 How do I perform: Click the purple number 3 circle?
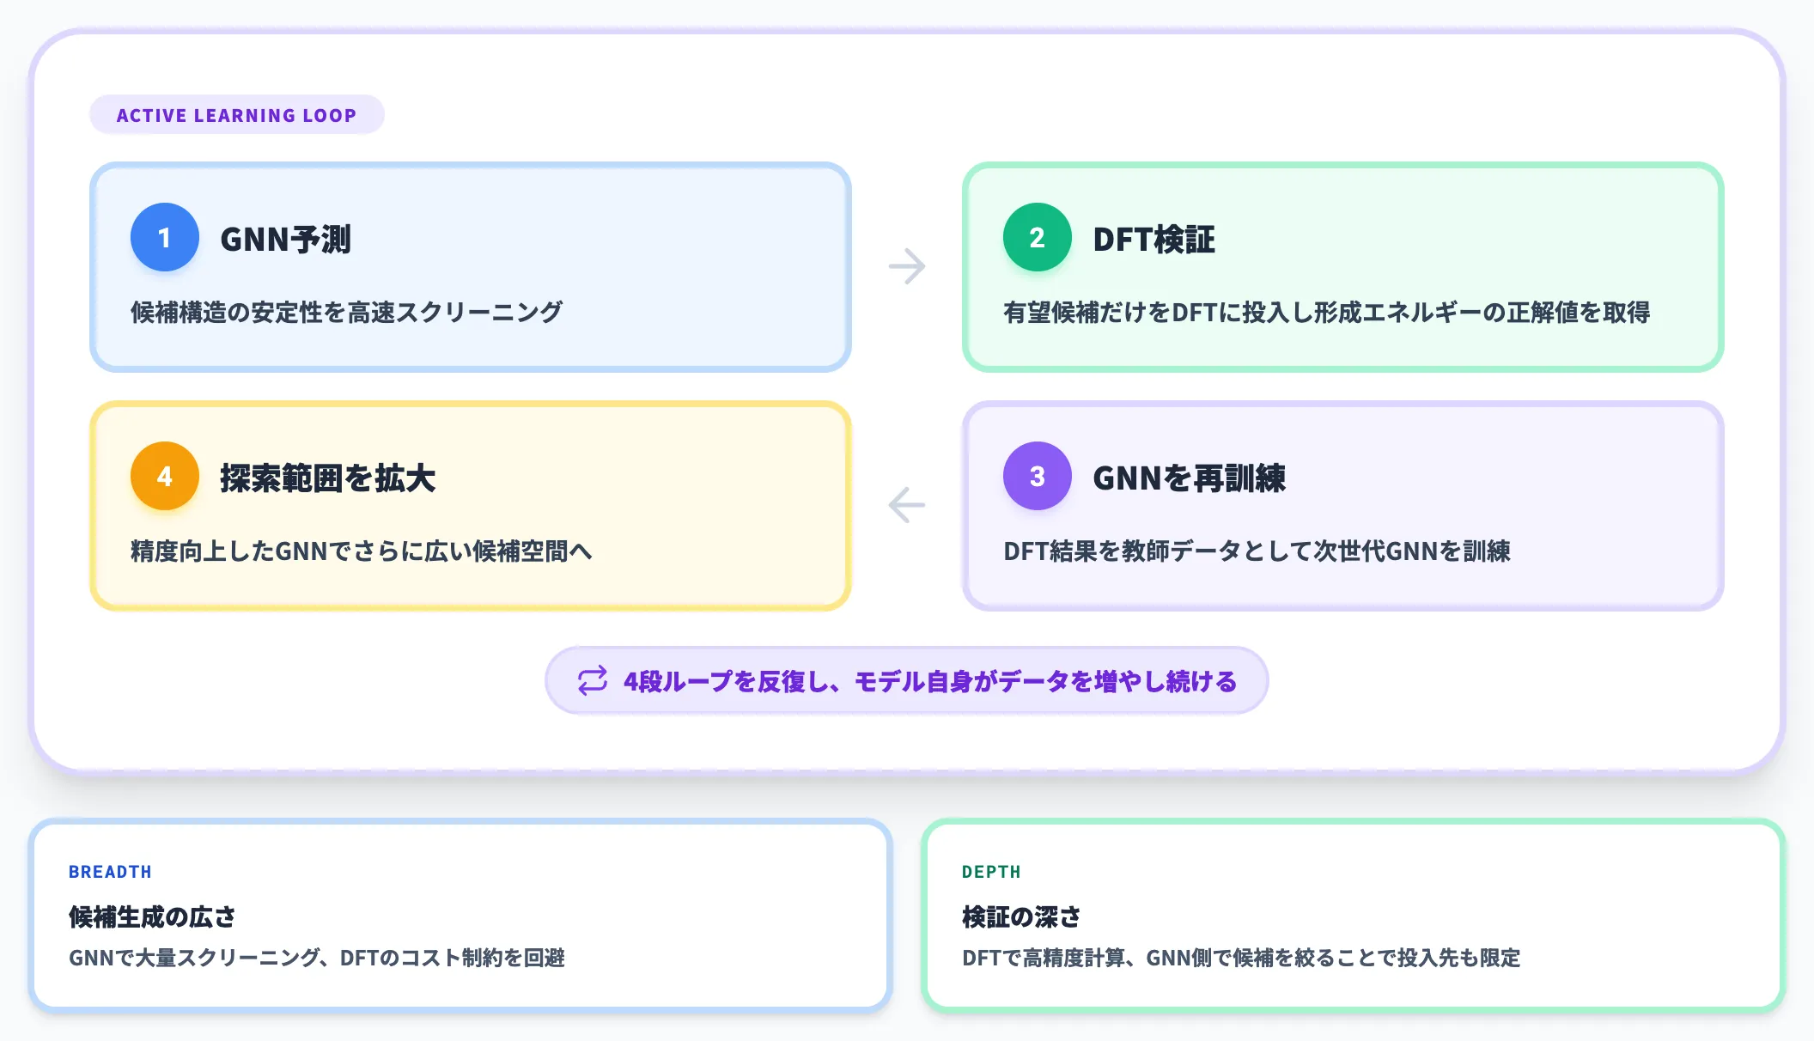coord(1038,477)
